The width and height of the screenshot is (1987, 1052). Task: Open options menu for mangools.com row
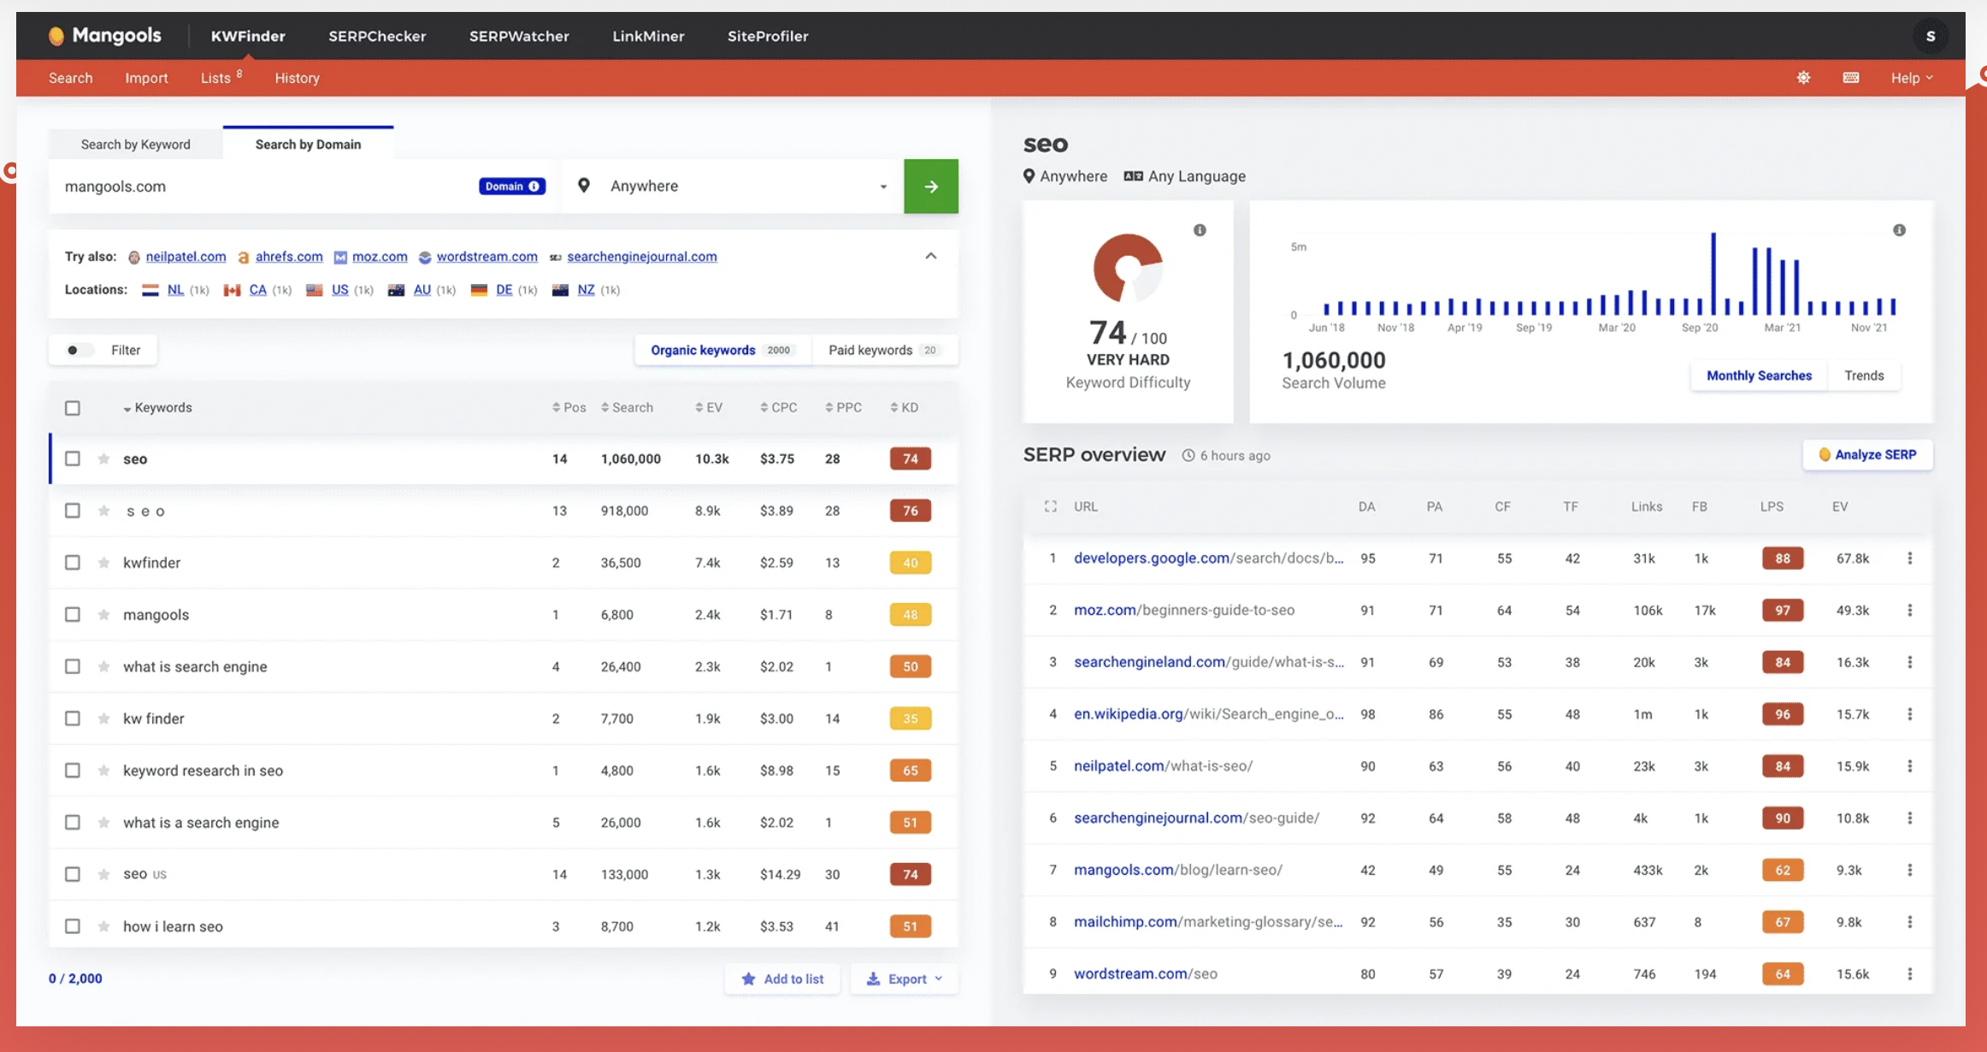(1909, 870)
